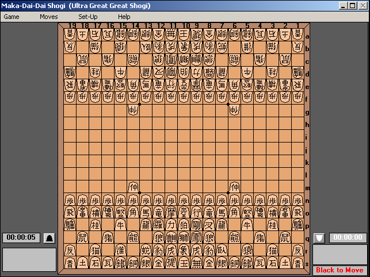Select Black's ox 牛 on square 5p
This screenshot has height=277, width=370.
247,225
